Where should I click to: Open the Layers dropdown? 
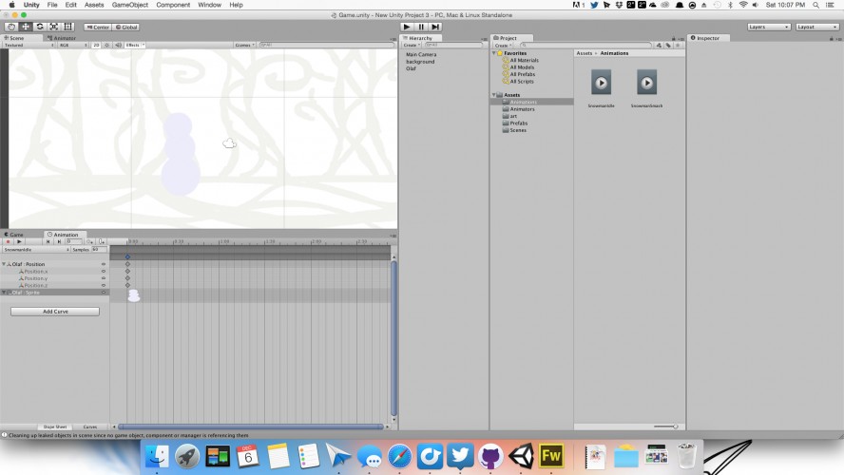click(x=769, y=27)
